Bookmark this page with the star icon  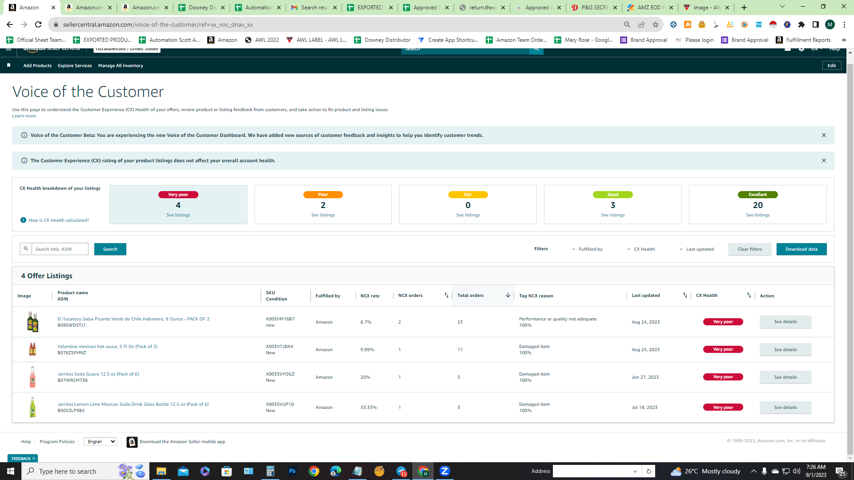coord(656,24)
